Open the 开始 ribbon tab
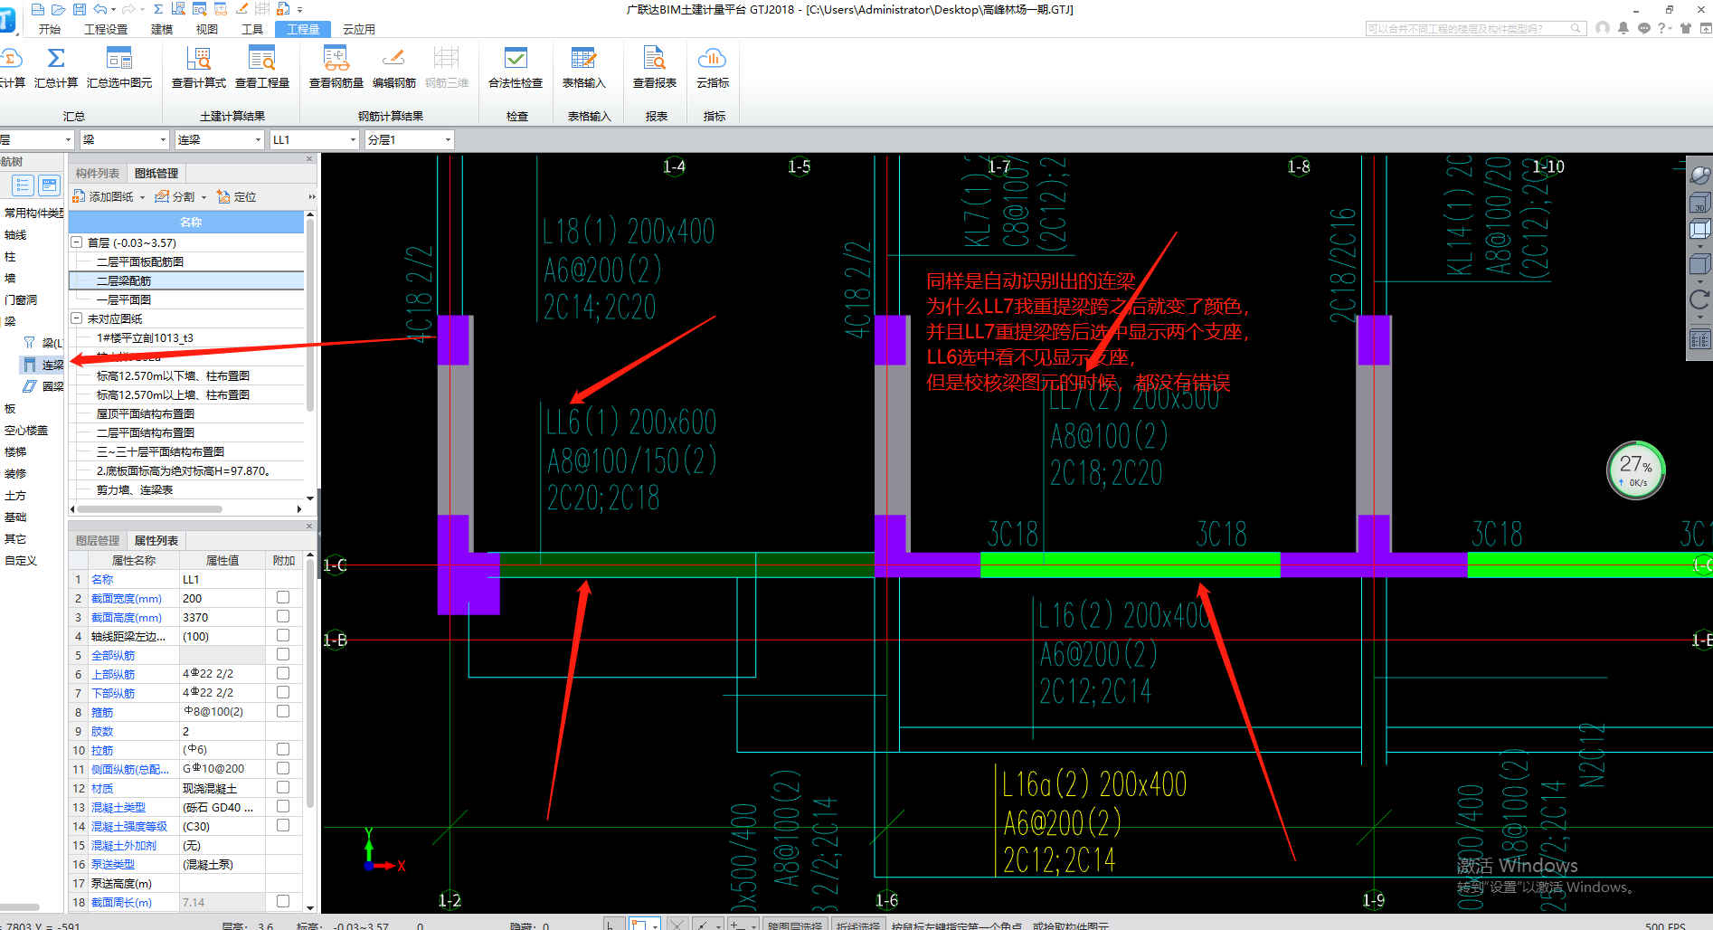The image size is (1713, 930). [49, 29]
